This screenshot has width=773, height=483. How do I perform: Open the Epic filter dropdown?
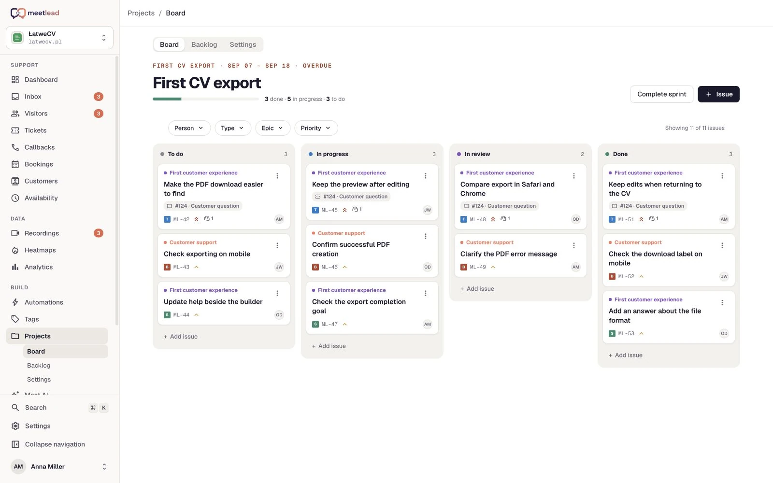[272, 128]
